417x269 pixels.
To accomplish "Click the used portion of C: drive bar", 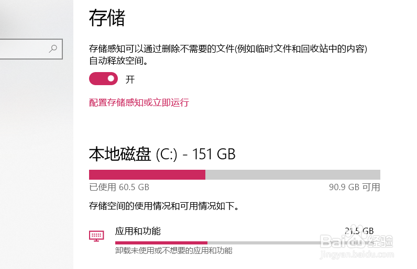I will pos(147,174).
